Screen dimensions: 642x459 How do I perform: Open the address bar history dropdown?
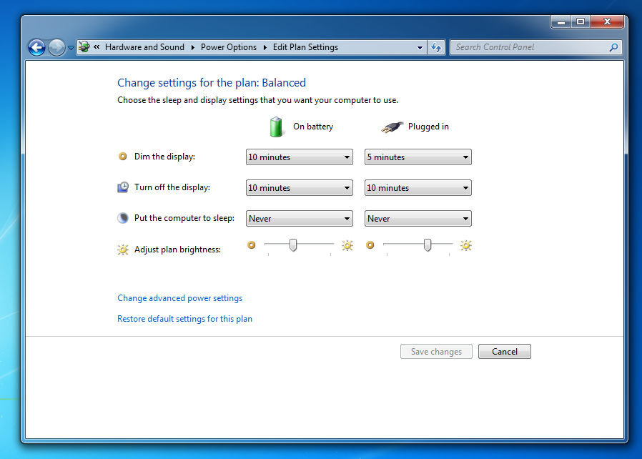click(420, 47)
